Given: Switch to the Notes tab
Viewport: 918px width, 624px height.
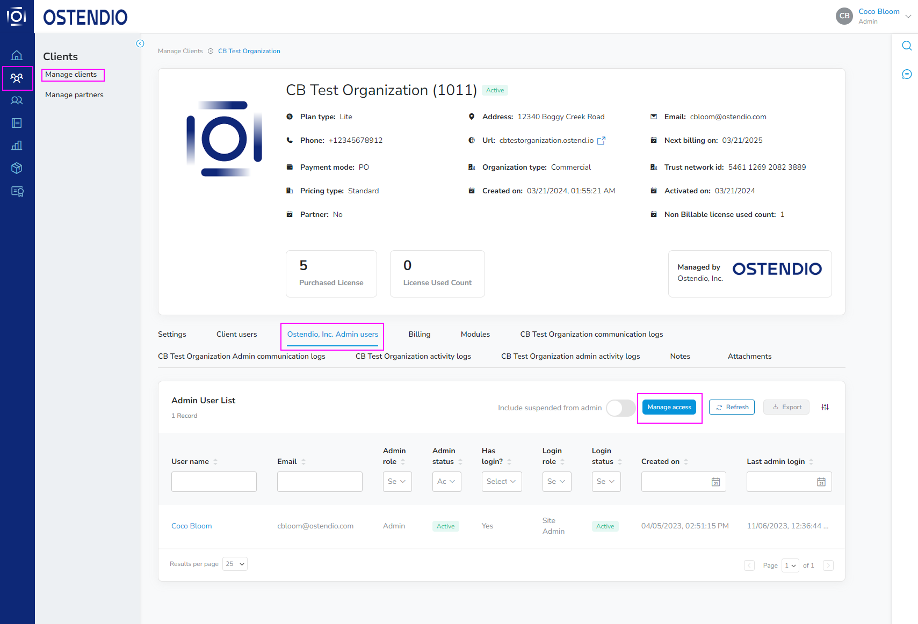Looking at the screenshot, I should 680,356.
